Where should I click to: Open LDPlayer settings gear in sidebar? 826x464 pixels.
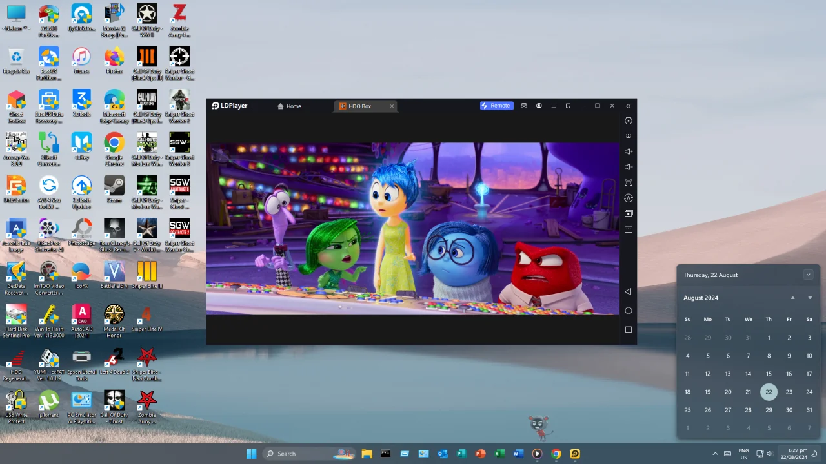pyautogui.click(x=629, y=121)
